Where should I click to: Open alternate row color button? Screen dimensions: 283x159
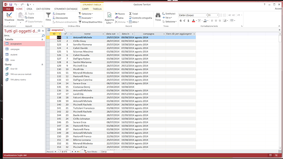(x=225, y=21)
